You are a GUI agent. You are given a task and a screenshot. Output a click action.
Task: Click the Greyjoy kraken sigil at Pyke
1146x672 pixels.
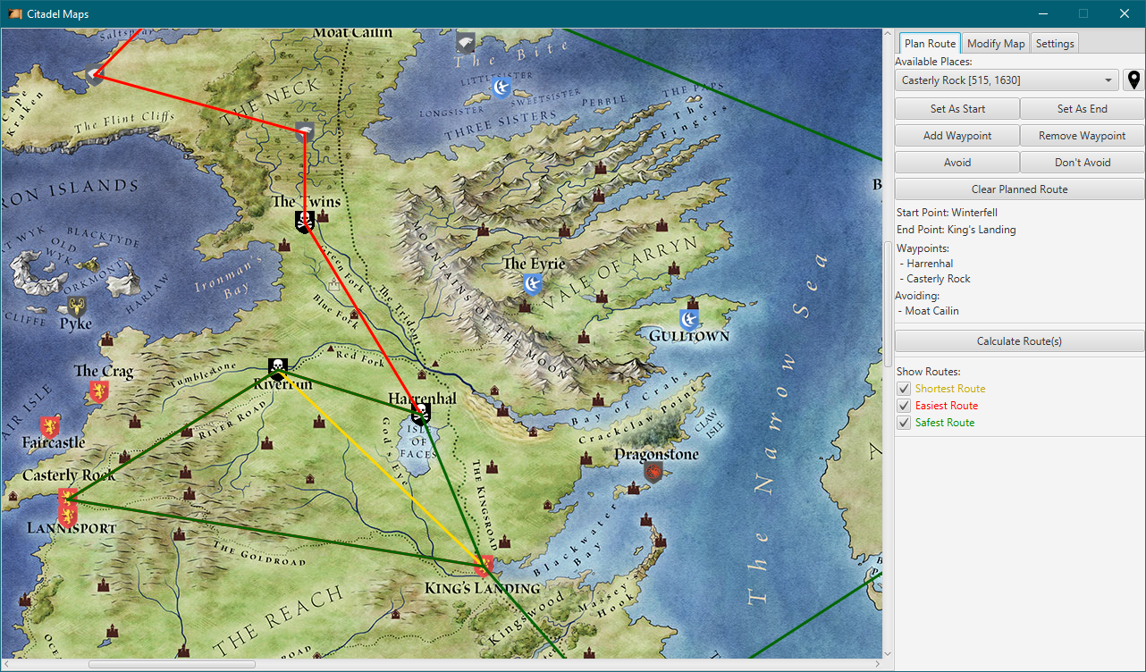pos(78,308)
